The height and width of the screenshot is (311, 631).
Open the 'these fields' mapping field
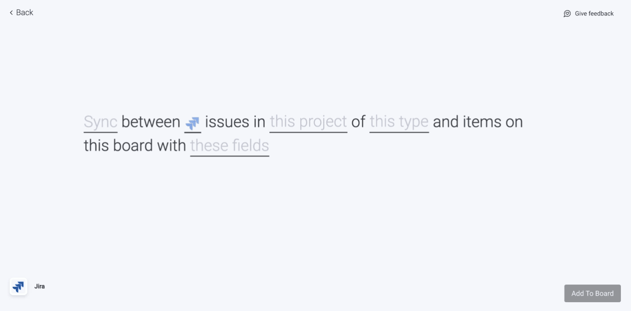point(229,146)
